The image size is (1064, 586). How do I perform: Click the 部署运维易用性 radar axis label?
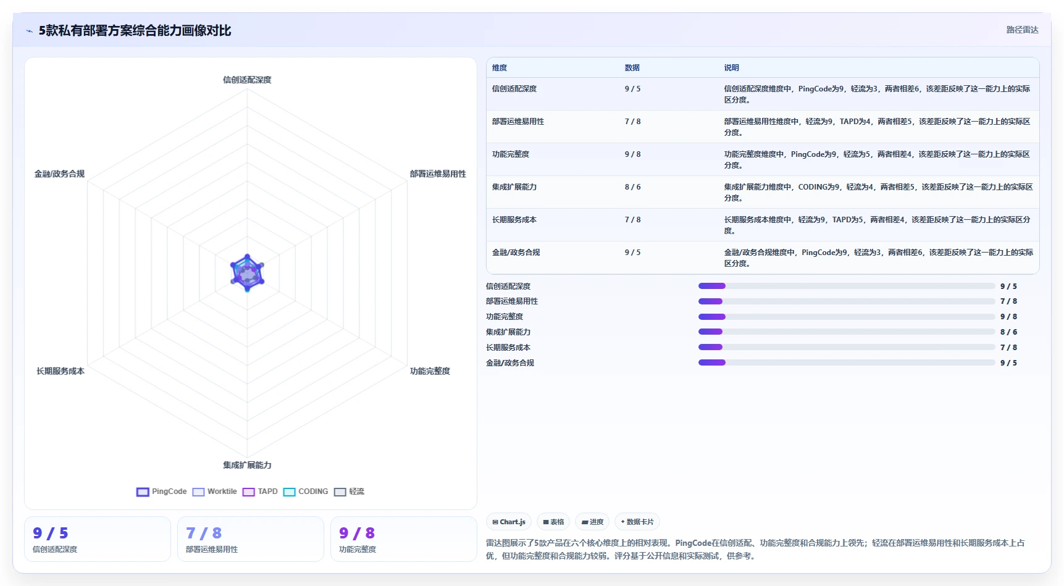(438, 174)
